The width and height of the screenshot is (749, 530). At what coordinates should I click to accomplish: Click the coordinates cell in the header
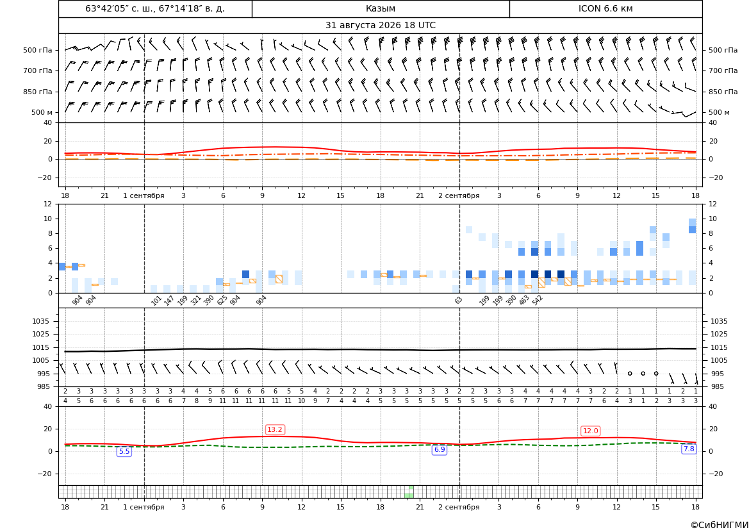point(155,8)
